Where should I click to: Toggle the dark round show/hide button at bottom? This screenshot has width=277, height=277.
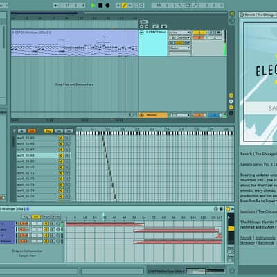coord(231,113)
